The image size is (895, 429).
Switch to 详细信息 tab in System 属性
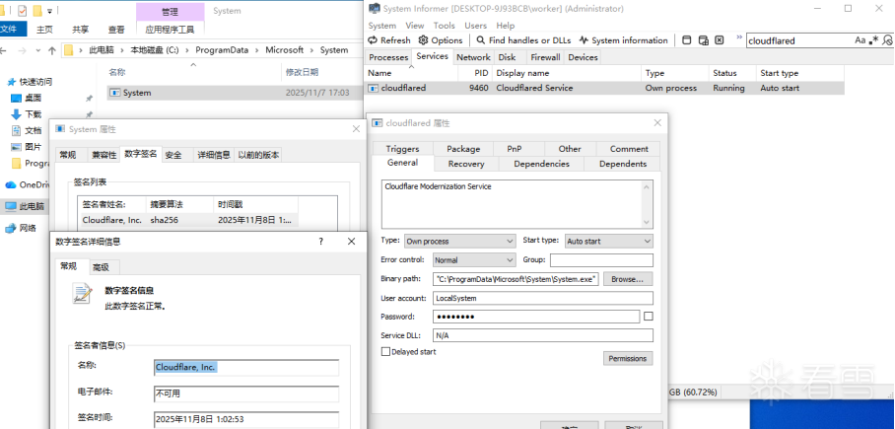pos(214,155)
